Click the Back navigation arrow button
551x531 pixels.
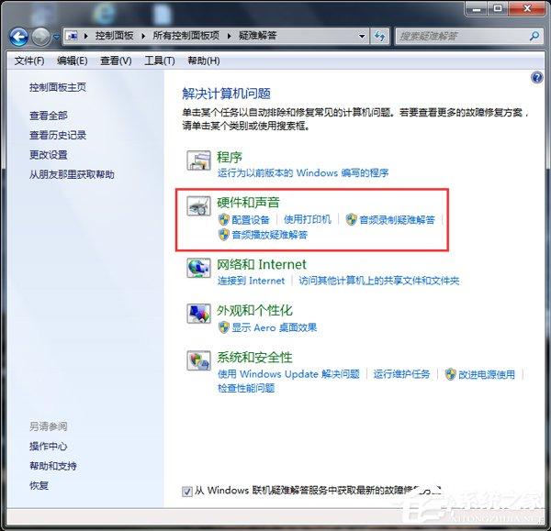pyautogui.click(x=18, y=37)
